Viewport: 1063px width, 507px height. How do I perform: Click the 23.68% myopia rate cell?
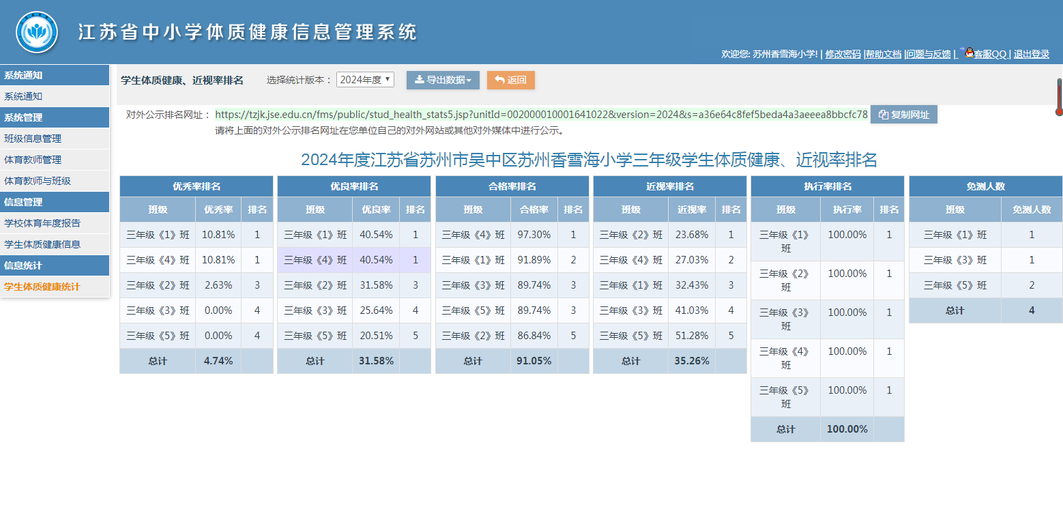click(x=692, y=235)
